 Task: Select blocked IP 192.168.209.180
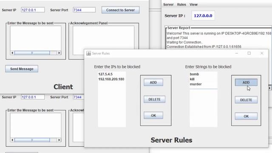click(112, 79)
